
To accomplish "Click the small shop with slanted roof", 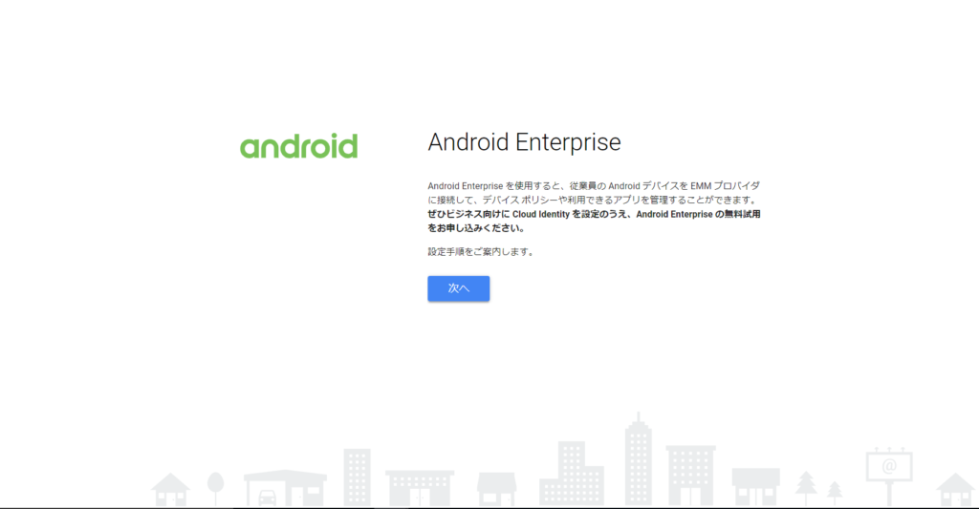I will tap(497, 489).
